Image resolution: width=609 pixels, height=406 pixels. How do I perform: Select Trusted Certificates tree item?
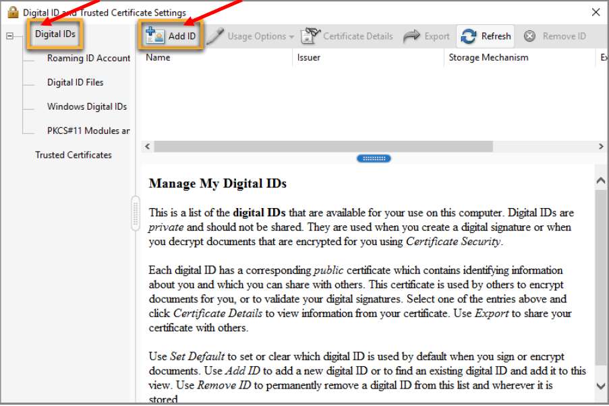point(74,155)
